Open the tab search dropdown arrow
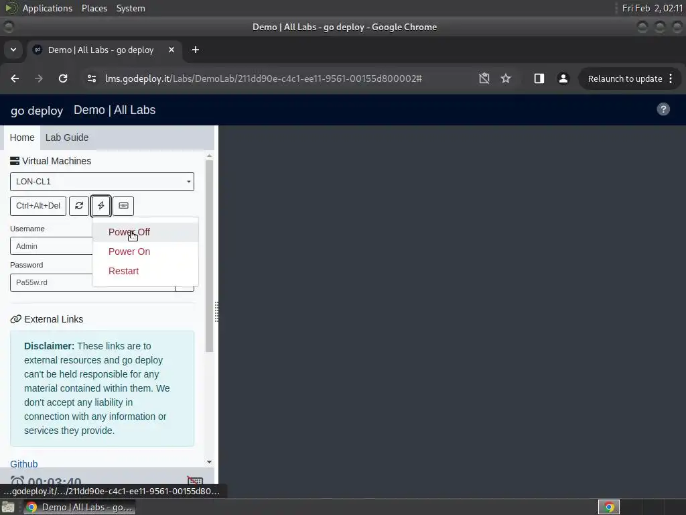Screen dimensions: 686x515 [x=13, y=50]
